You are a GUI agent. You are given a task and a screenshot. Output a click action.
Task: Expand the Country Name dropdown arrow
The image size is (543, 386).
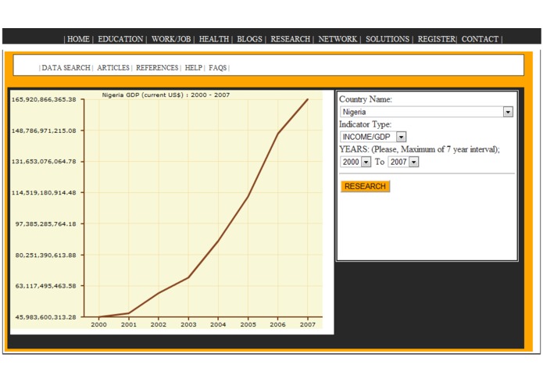click(508, 112)
